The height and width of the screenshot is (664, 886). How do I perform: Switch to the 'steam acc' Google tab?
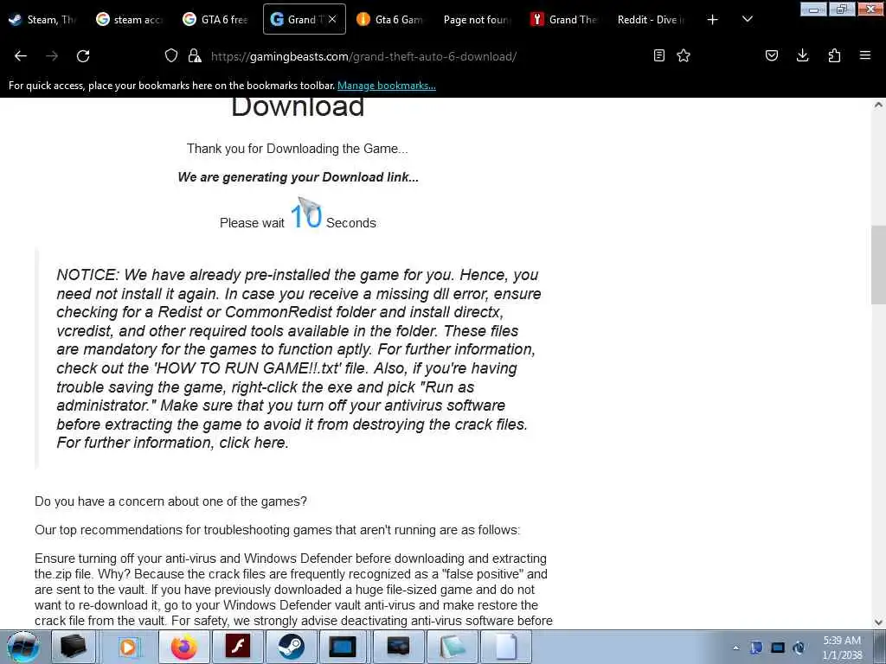click(130, 19)
